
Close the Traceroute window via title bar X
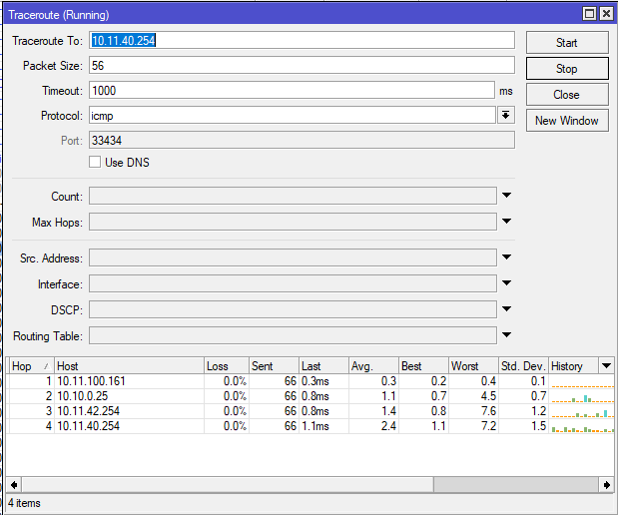tap(606, 14)
